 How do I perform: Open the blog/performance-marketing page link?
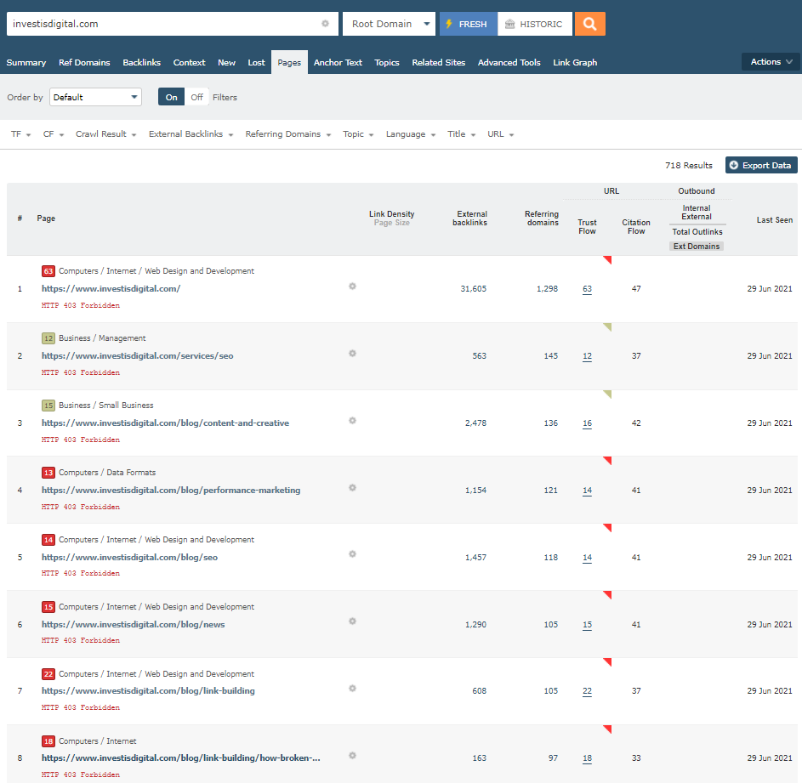(x=170, y=490)
